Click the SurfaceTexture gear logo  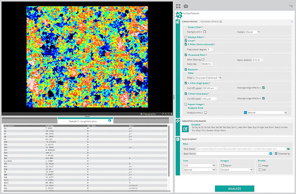point(179,15)
